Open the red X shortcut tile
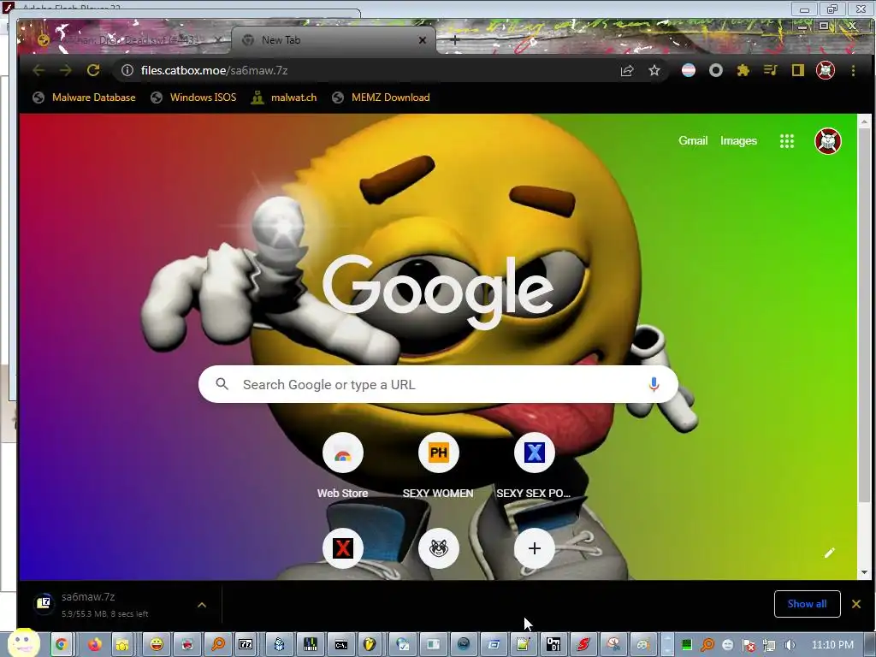This screenshot has height=657, width=876. [x=342, y=548]
